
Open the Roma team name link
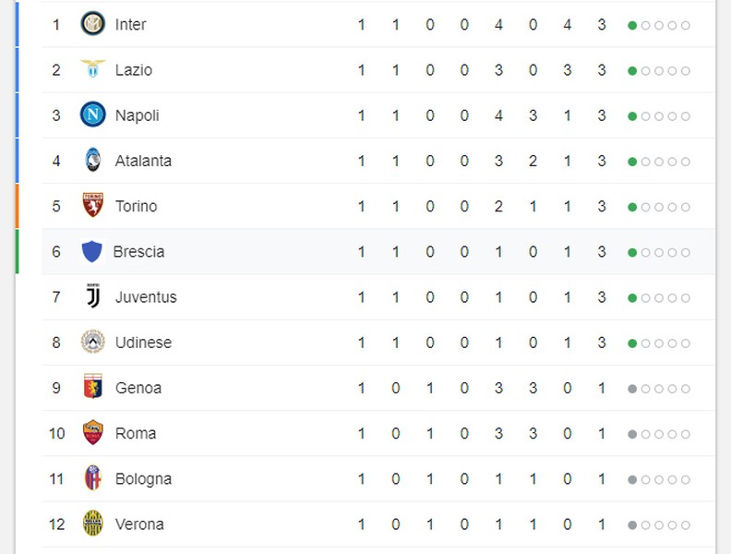coord(135,433)
